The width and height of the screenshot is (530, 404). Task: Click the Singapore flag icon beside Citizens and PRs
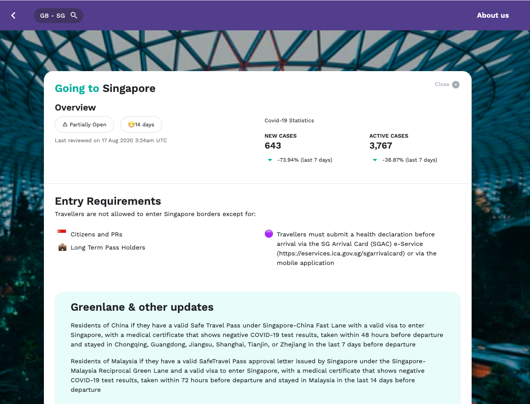[x=62, y=232]
